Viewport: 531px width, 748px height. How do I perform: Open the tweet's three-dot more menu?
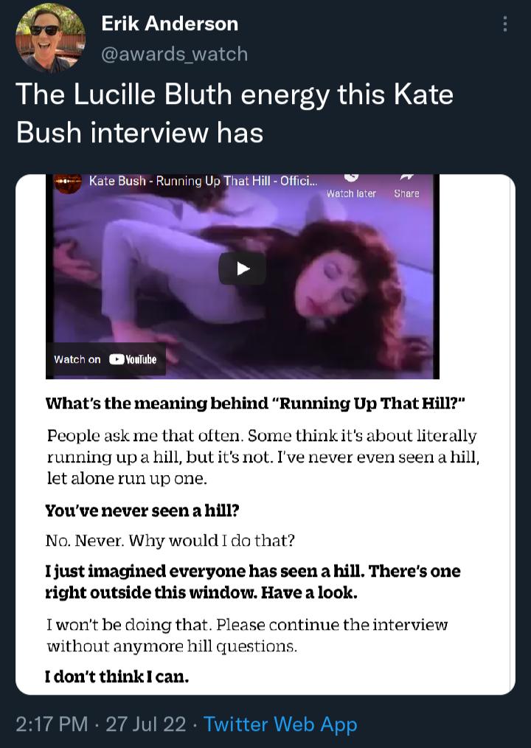pyautogui.click(x=505, y=24)
